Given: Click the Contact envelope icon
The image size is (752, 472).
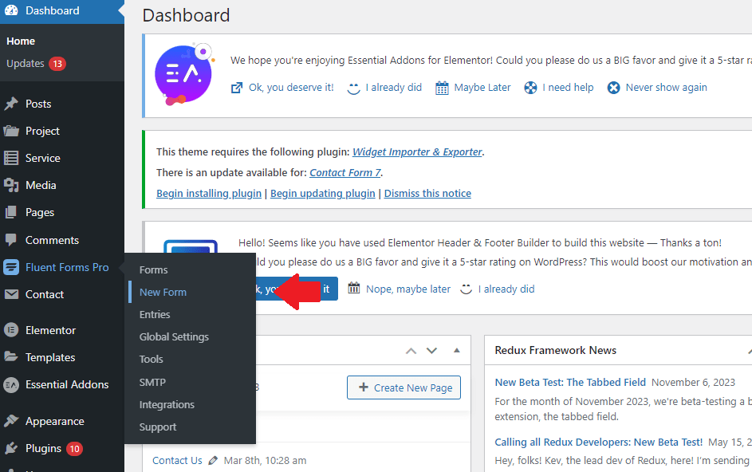Looking at the screenshot, I should [x=11, y=294].
